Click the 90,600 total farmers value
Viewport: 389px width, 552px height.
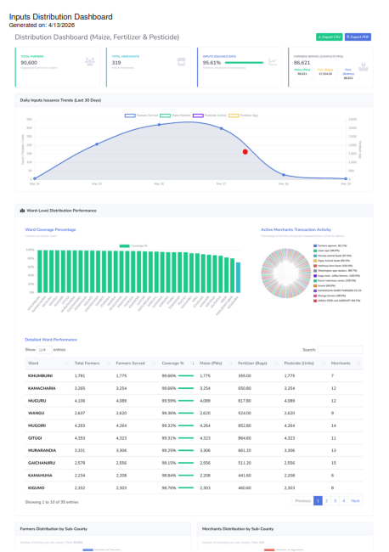(29, 63)
